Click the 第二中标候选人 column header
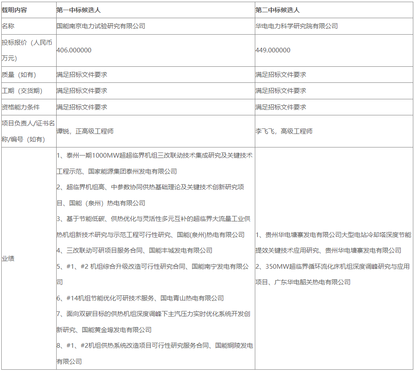 tap(277, 10)
